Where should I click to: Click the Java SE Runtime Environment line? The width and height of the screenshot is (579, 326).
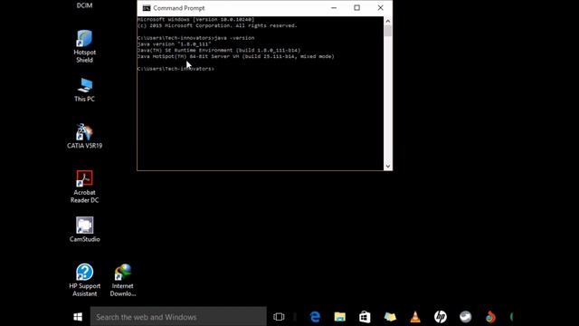point(219,51)
